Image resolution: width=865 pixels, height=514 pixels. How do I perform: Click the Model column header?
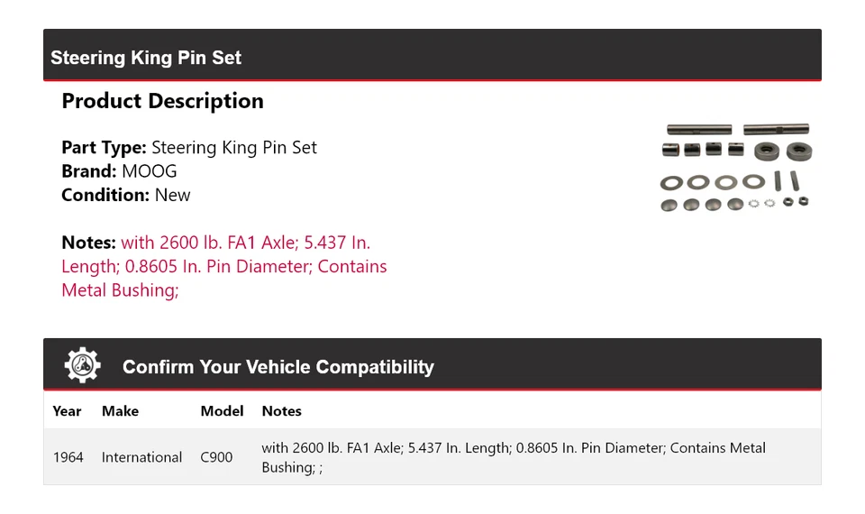222,411
